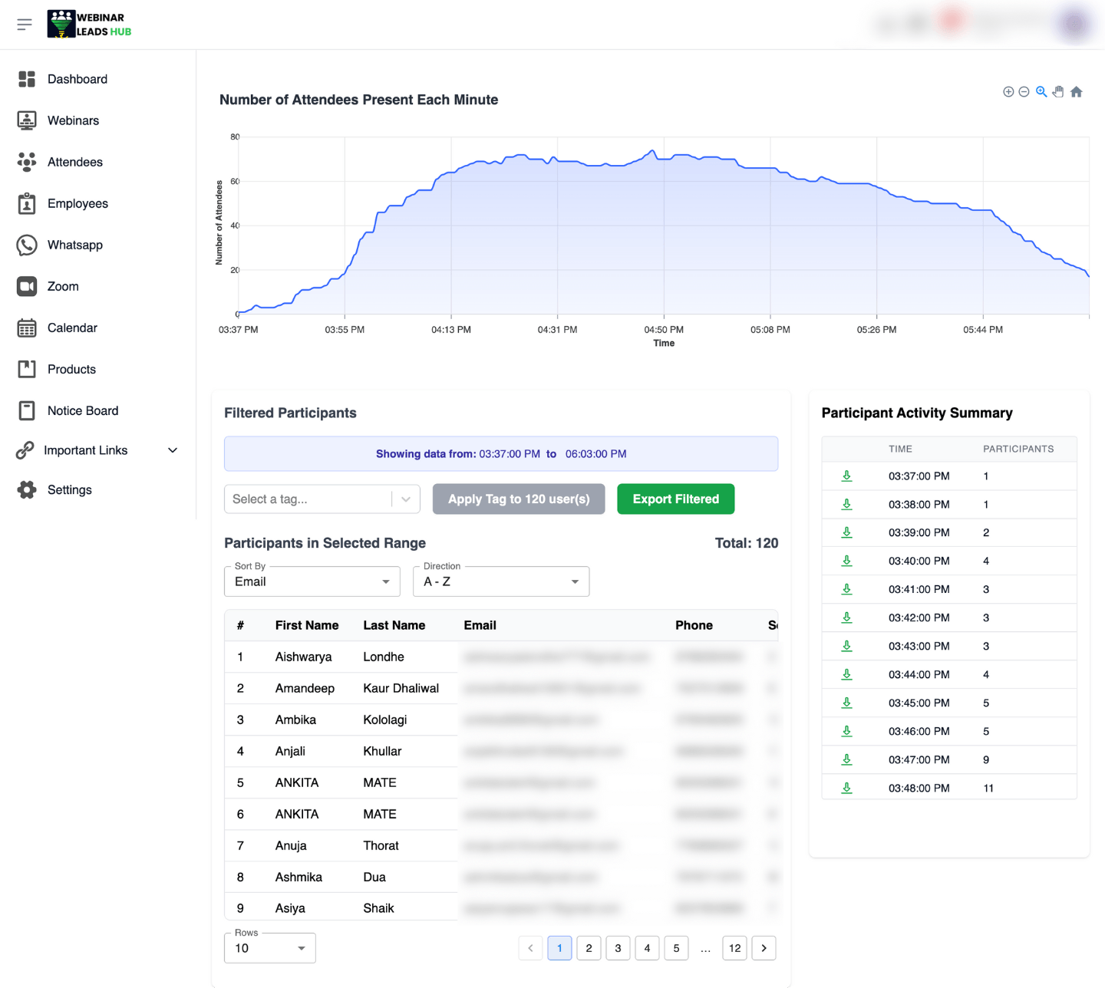The width and height of the screenshot is (1105, 988).
Task: Reset chart zoom with home icon
Action: (1077, 92)
